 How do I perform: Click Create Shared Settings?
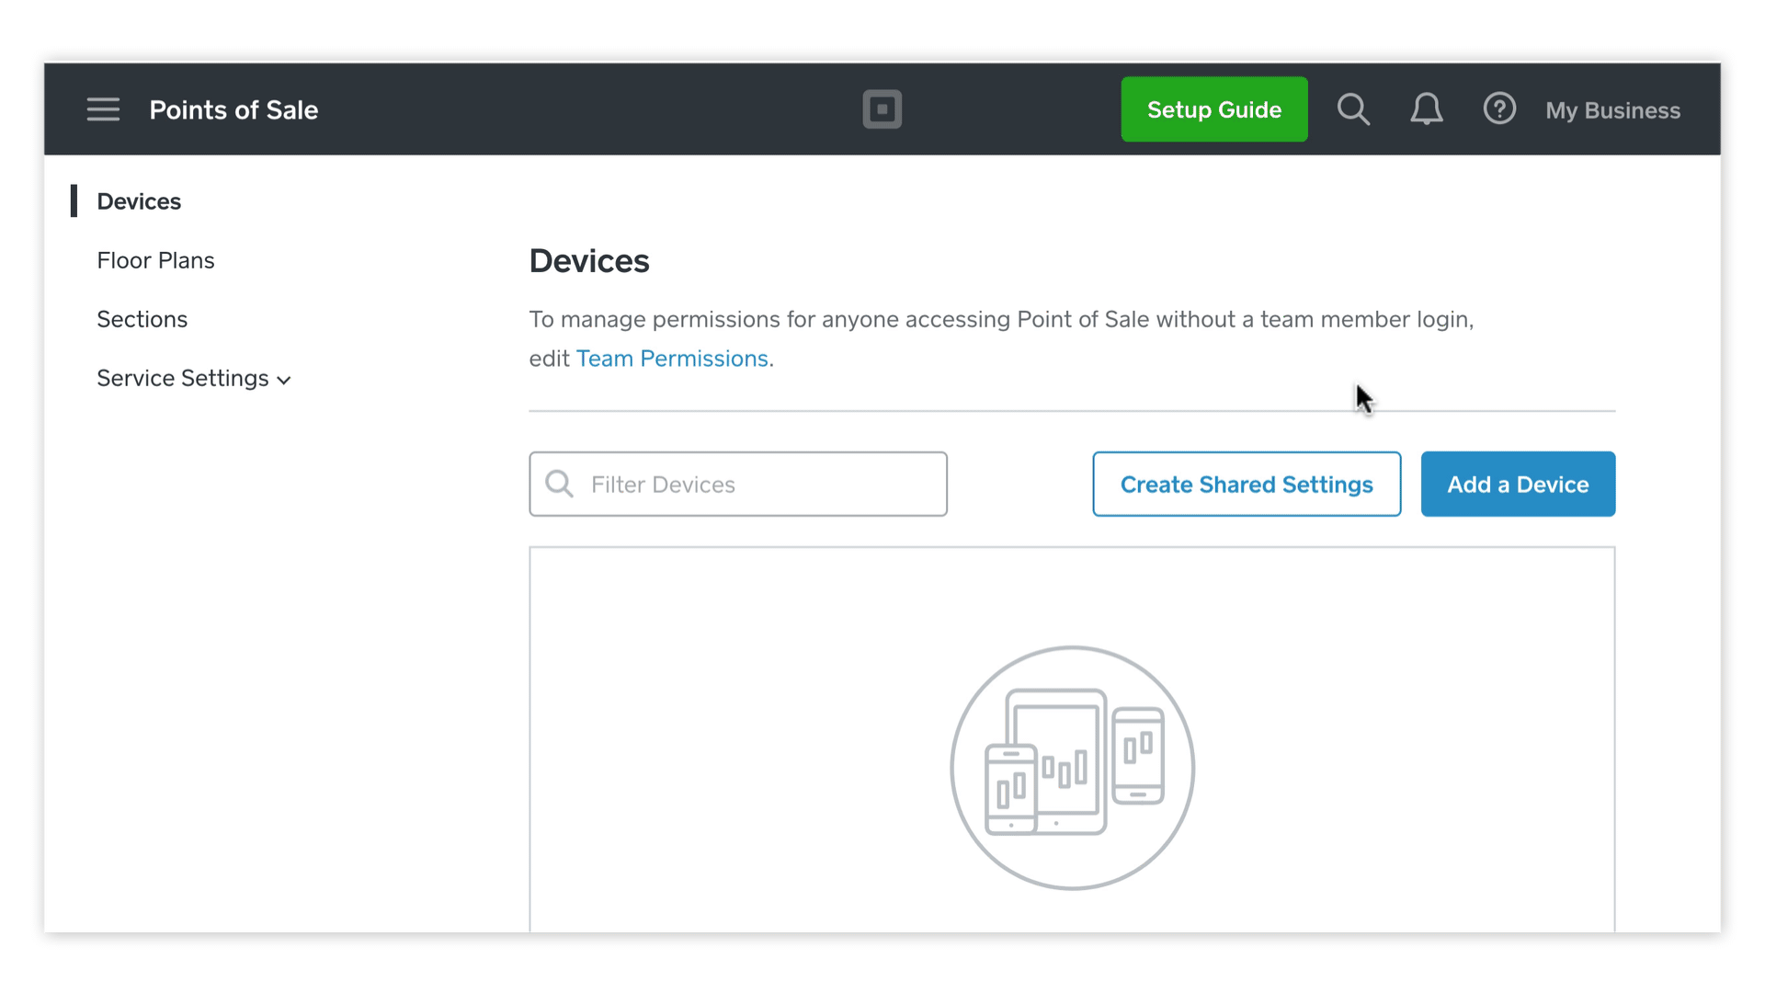point(1246,484)
